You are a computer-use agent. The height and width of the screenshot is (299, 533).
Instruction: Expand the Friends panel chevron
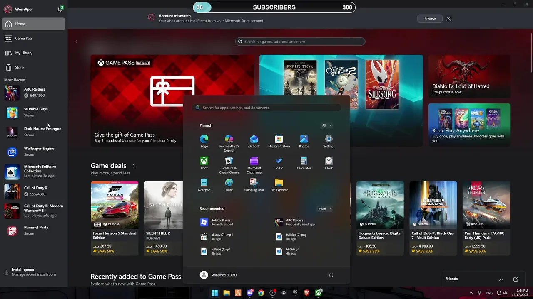coord(501,279)
